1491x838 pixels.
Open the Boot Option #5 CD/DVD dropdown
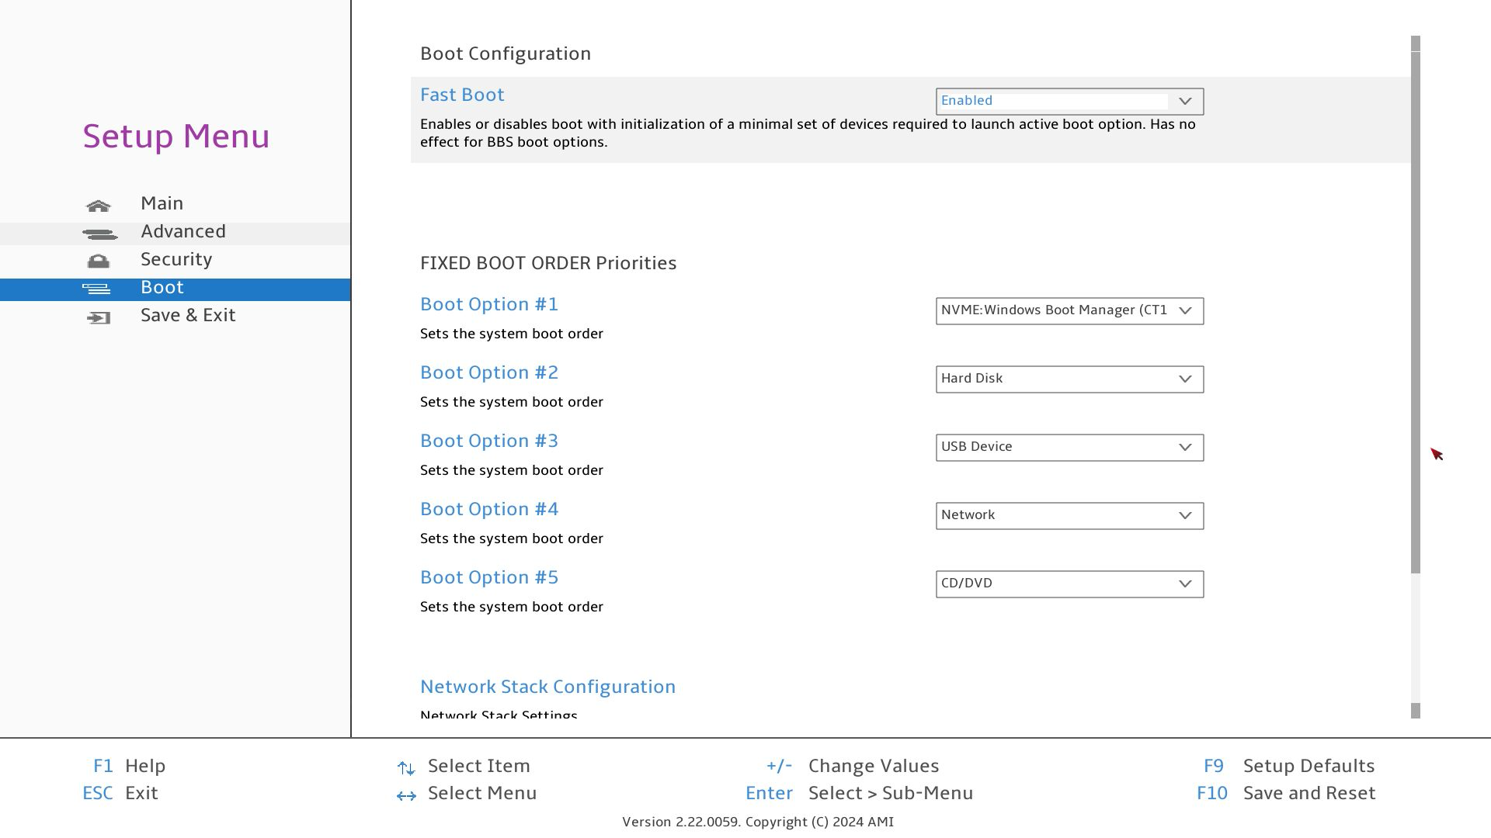tap(1069, 584)
